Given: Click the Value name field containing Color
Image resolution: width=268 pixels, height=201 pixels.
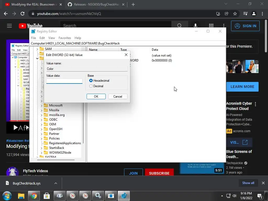Looking at the screenshot, I should (x=87, y=69).
